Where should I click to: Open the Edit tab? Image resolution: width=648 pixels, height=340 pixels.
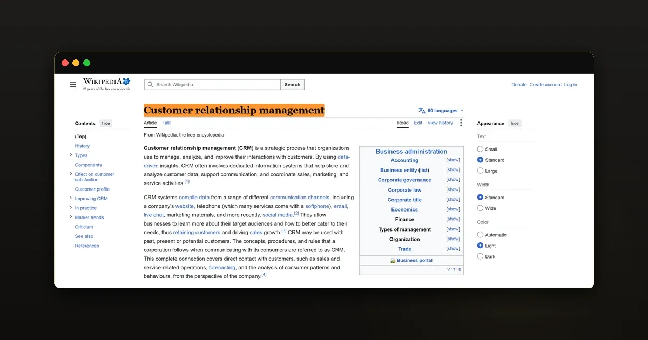(418, 123)
